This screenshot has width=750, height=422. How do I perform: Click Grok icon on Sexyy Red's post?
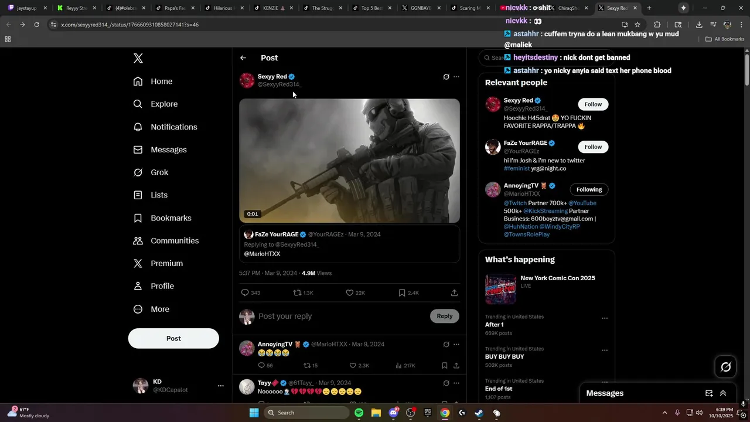tap(446, 77)
